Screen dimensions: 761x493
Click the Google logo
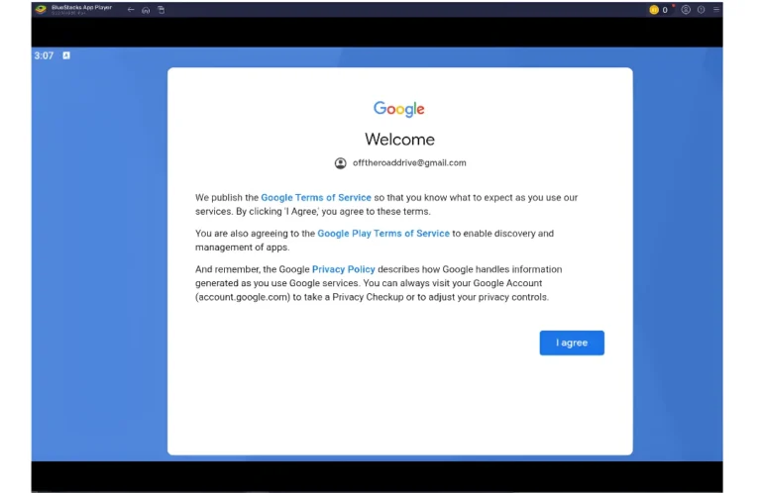(399, 109)
